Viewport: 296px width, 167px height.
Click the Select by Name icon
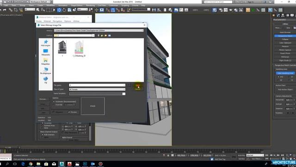tap(43, 10)
